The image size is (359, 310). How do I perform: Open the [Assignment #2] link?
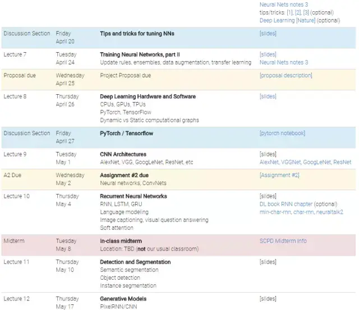click(x=279, y=175)
